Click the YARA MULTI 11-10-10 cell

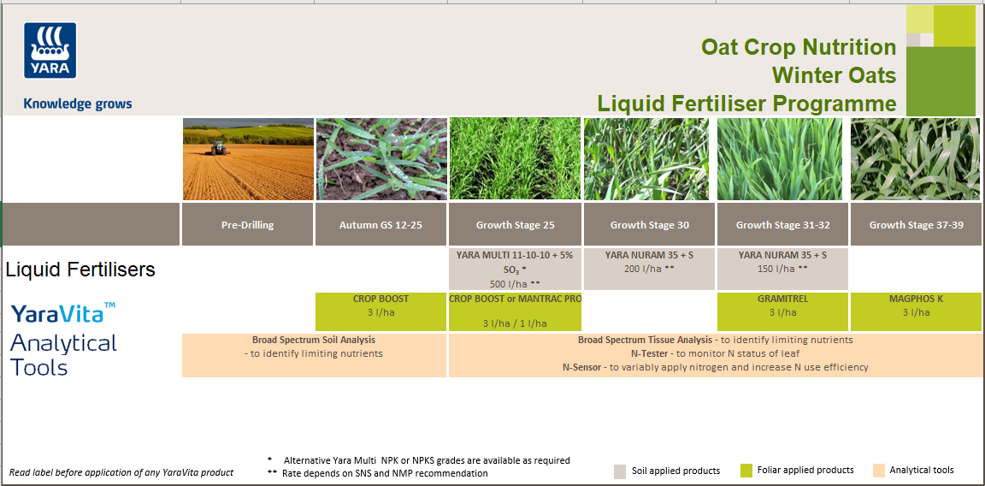point(515,269)
